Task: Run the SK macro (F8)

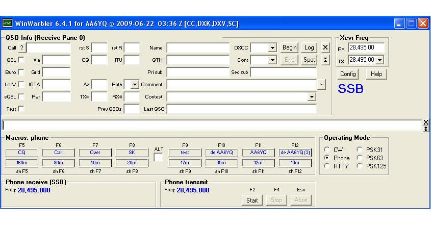Action: [x=132, y=153]
